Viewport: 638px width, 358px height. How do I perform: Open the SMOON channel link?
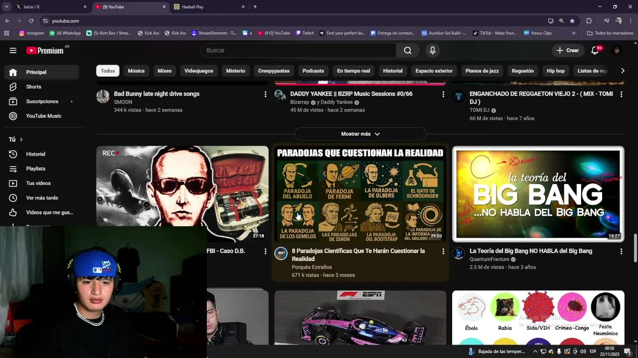pyautogui.click(x=123, y=102)
